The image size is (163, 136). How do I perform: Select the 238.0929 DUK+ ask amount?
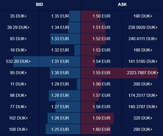[x=143, y=27]
